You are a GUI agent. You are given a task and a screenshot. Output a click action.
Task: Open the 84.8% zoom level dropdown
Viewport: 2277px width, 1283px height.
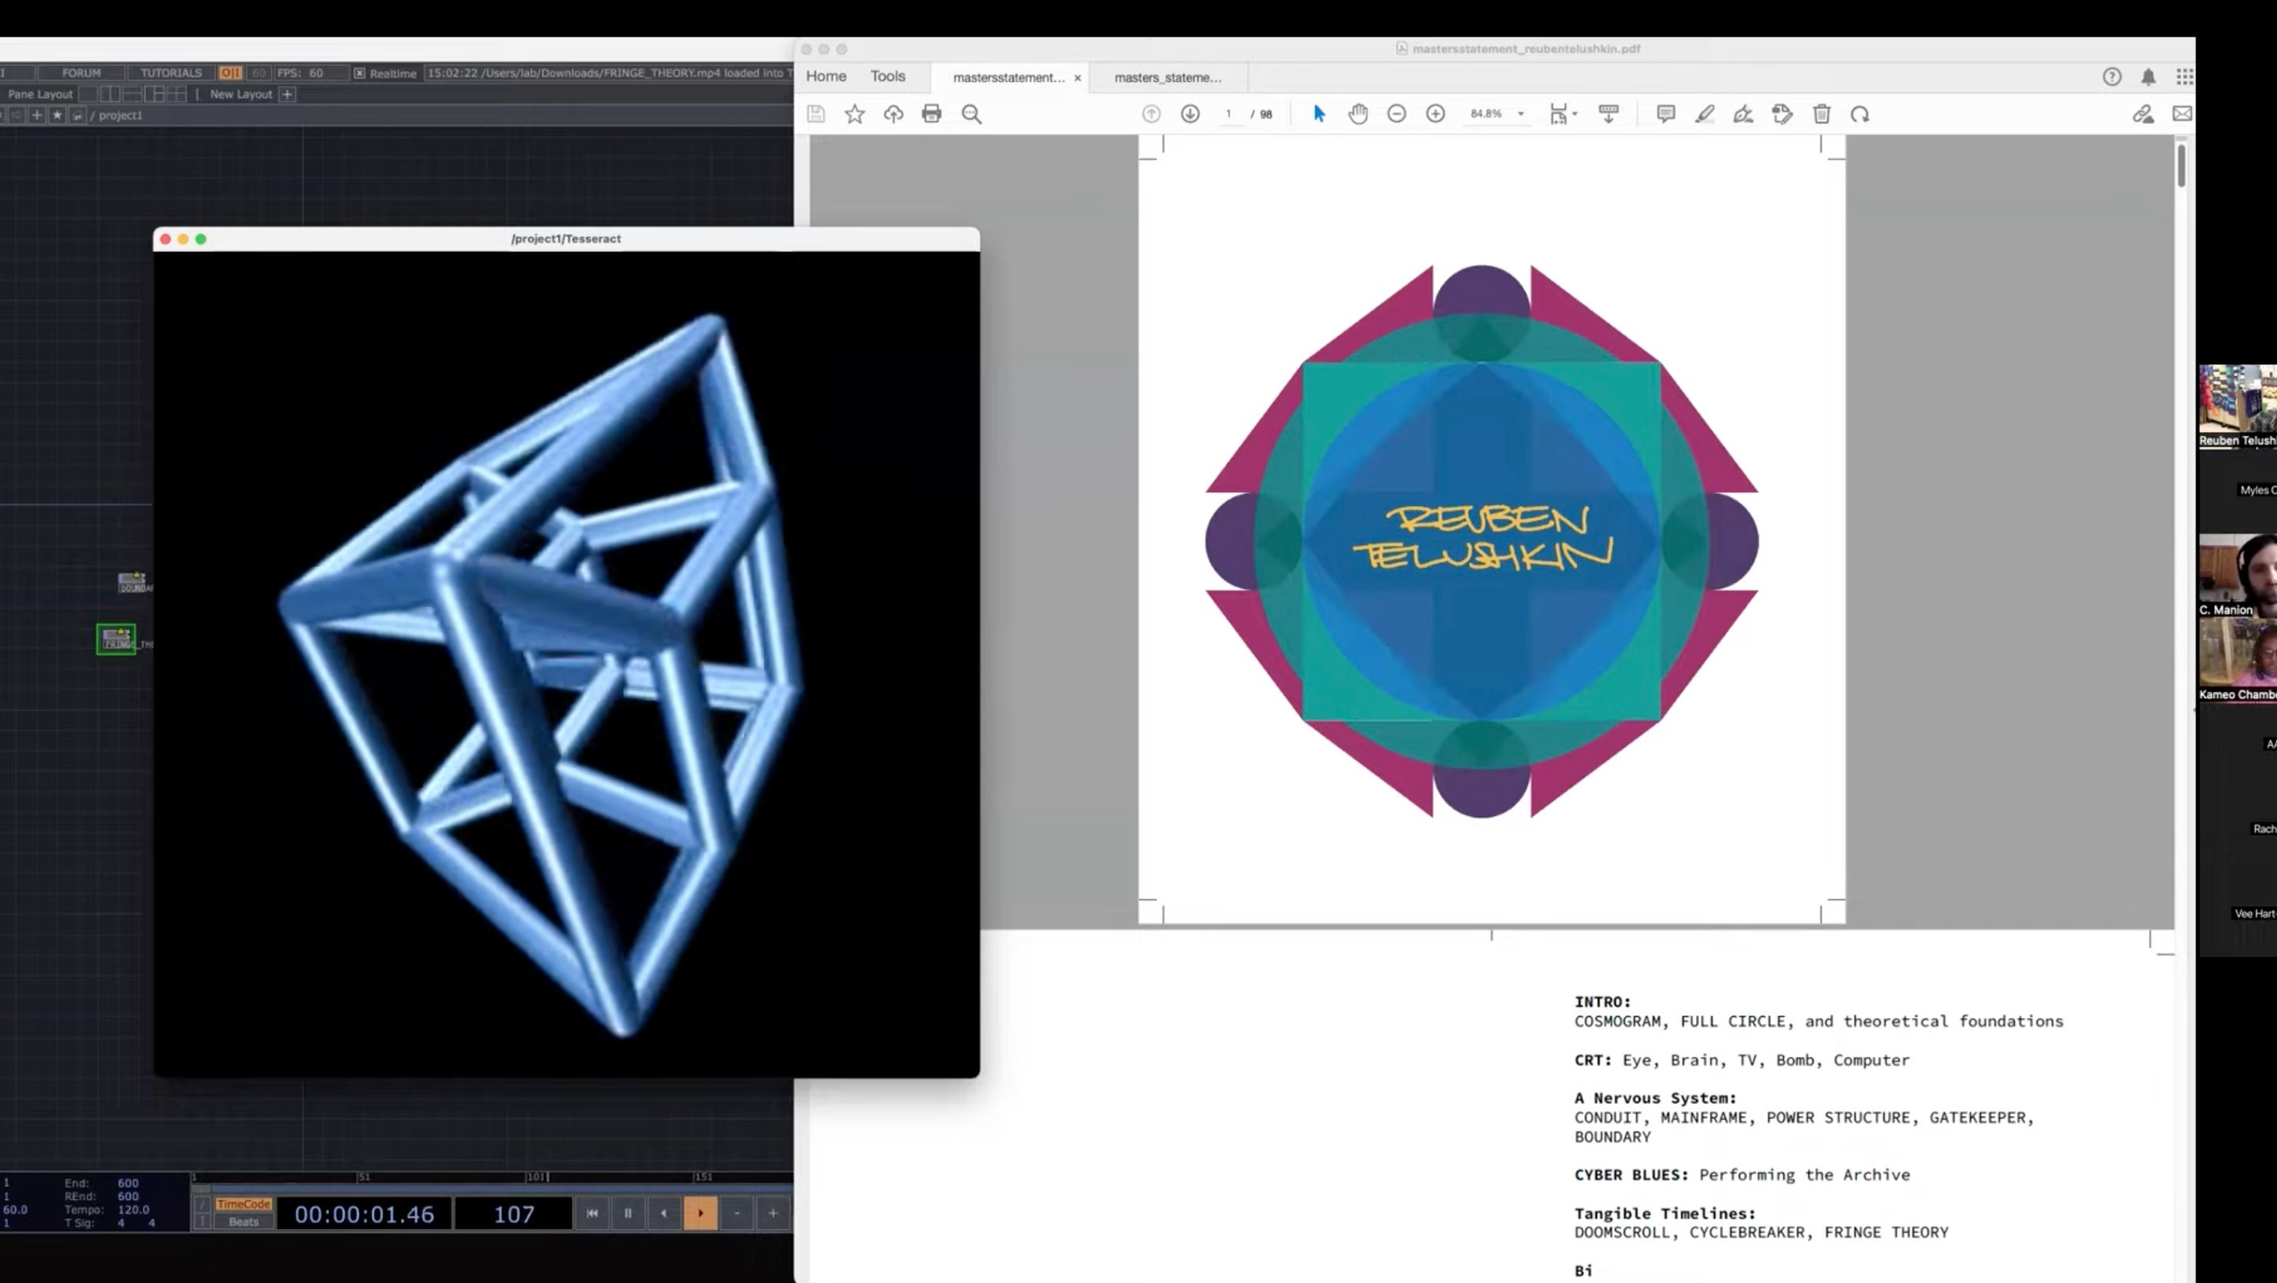[x=1521, y=114]
